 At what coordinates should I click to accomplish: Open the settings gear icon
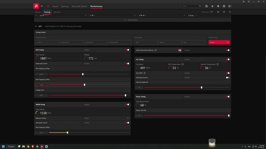224,6
